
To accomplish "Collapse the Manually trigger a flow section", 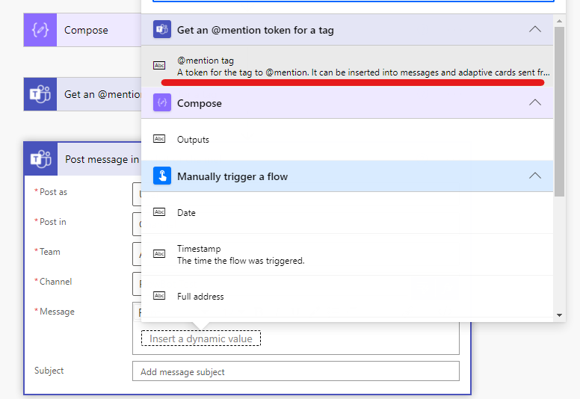I will pyautogui.click(x=535, y=176).
